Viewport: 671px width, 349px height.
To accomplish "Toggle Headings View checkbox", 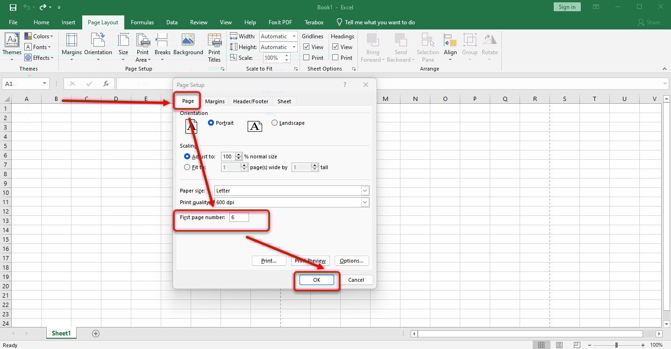I will coord(335,47).
